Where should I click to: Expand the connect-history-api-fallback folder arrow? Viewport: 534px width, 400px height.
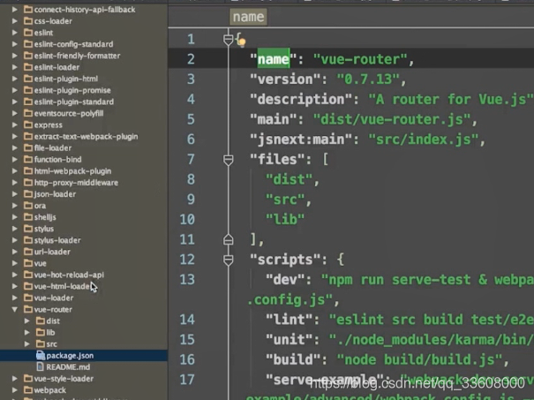(x=15, y=10)
